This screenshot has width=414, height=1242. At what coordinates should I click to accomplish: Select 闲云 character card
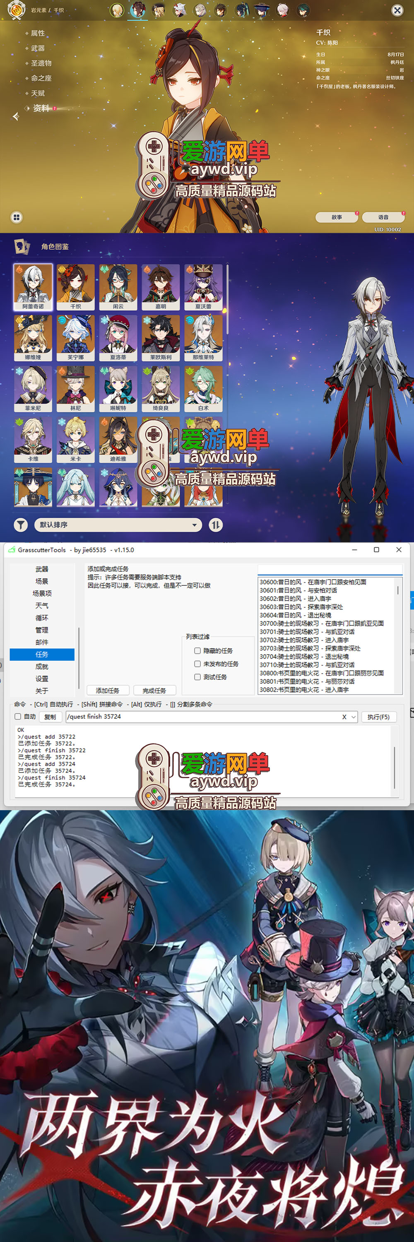click(x=118, y=287)
